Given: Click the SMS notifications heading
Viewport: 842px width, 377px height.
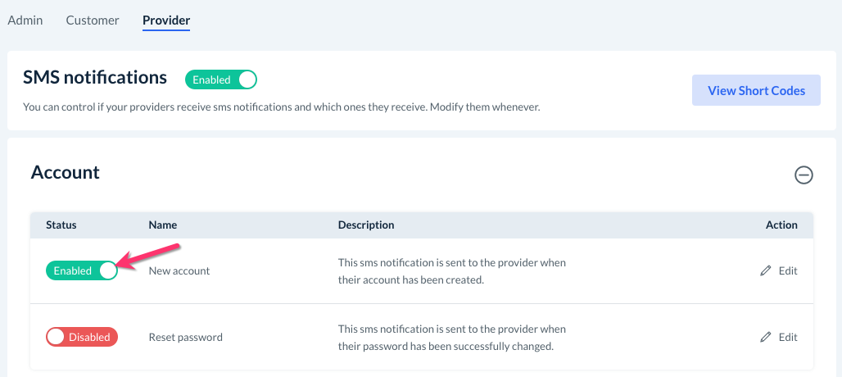Looking at the screenshot, I should click(95, 78).
